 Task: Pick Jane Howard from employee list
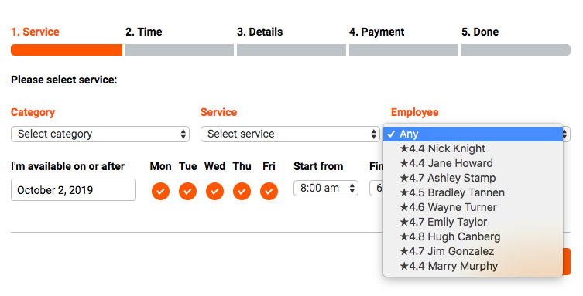coord(473,163)
